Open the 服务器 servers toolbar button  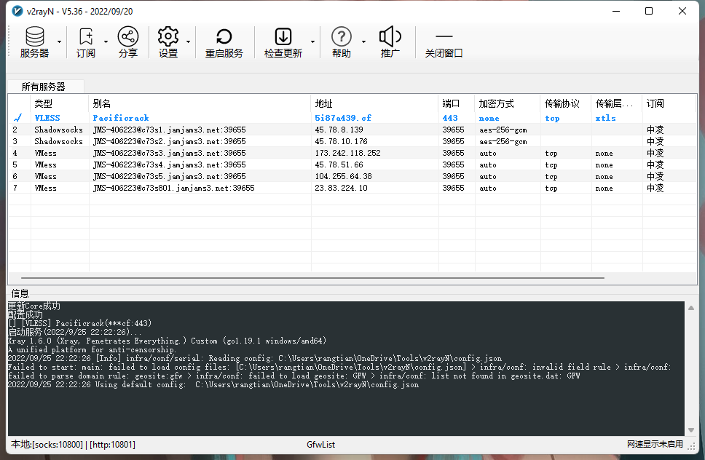(x=35, y=42)
